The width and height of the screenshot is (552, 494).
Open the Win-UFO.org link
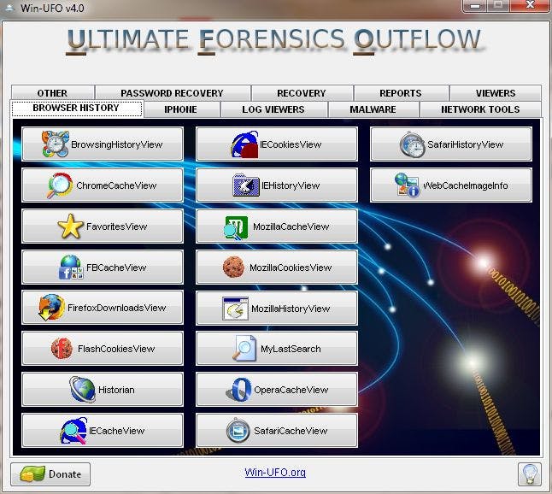tap(275, 472)
